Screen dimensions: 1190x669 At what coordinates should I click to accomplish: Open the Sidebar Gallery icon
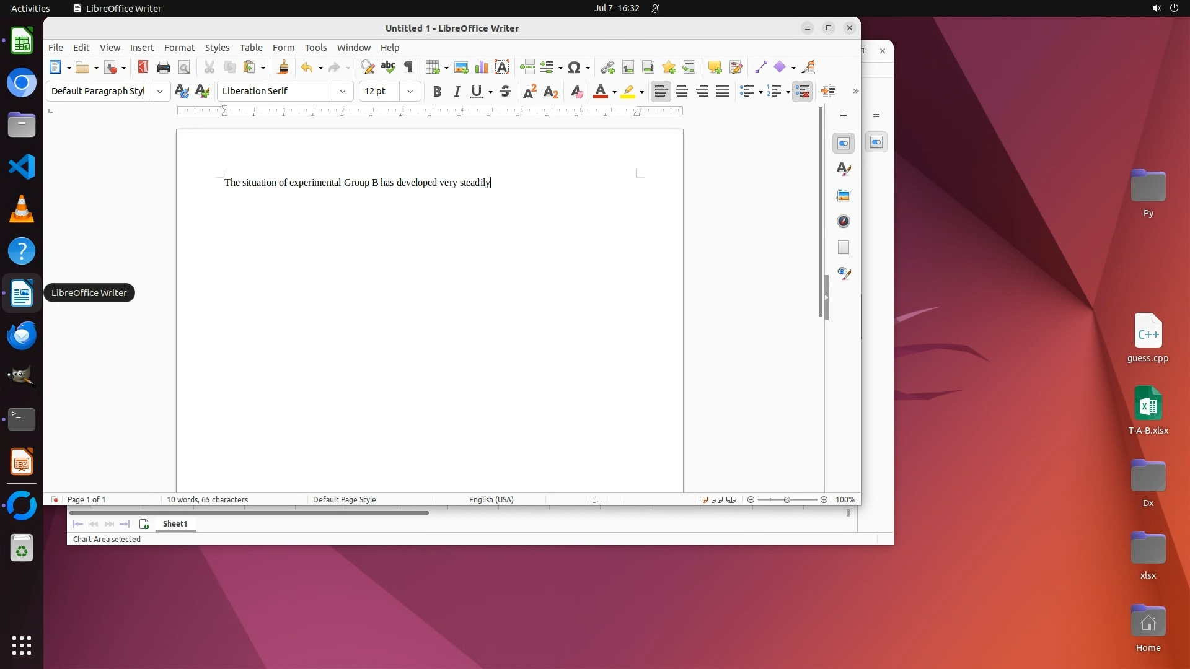point(844,196)
